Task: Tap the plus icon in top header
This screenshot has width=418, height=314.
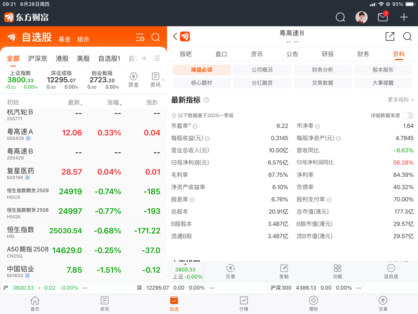Action: tap(404, 17)
